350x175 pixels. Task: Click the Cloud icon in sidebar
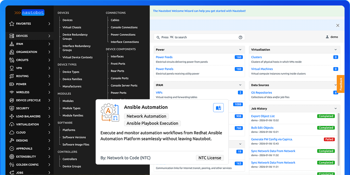(12, 132)
